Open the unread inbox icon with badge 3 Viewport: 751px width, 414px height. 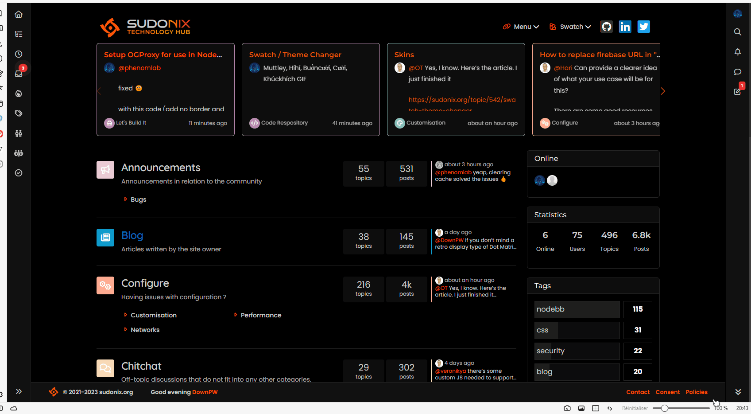click(19, 73)
